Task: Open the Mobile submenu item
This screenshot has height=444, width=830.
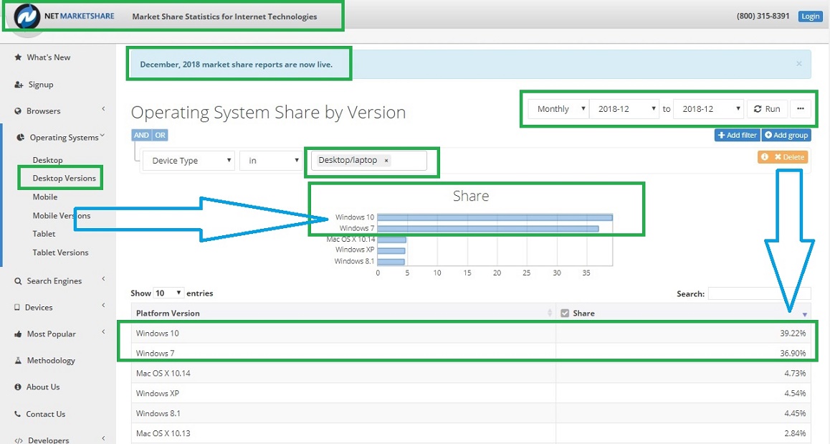Action: (x=45, y=197)
